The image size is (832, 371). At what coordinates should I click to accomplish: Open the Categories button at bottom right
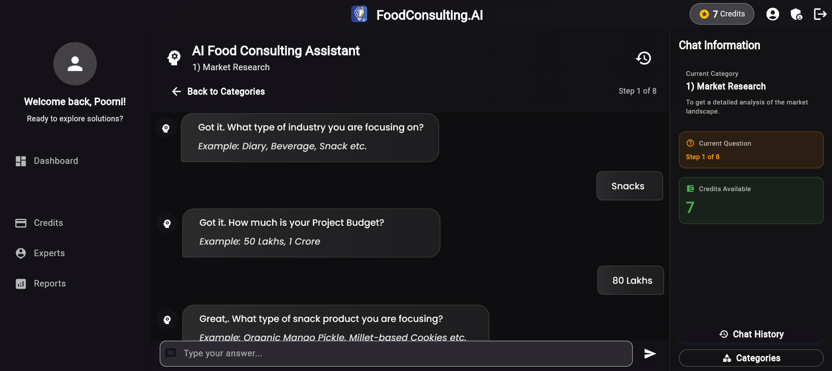click(x=751, y=358)
